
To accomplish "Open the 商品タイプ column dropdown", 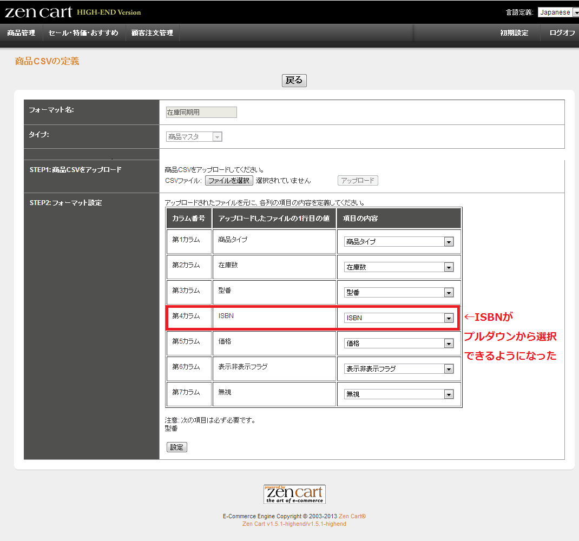I will click(399, 242).
